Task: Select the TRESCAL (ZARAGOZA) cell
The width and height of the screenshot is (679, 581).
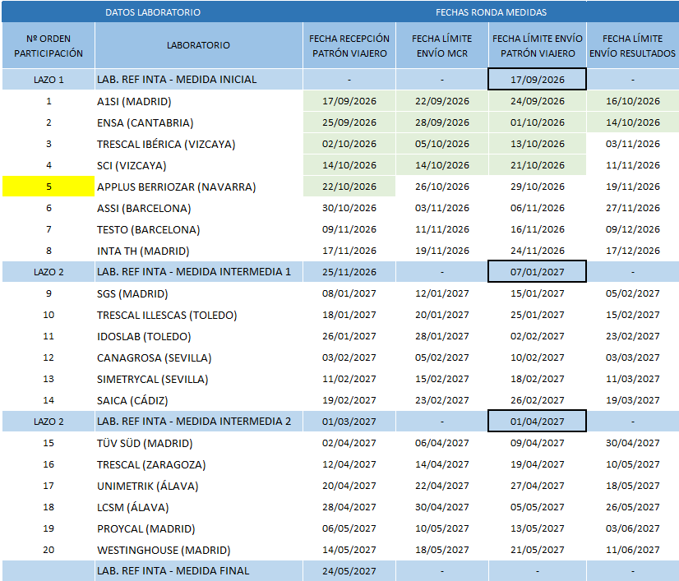Action: click(198, 464)
